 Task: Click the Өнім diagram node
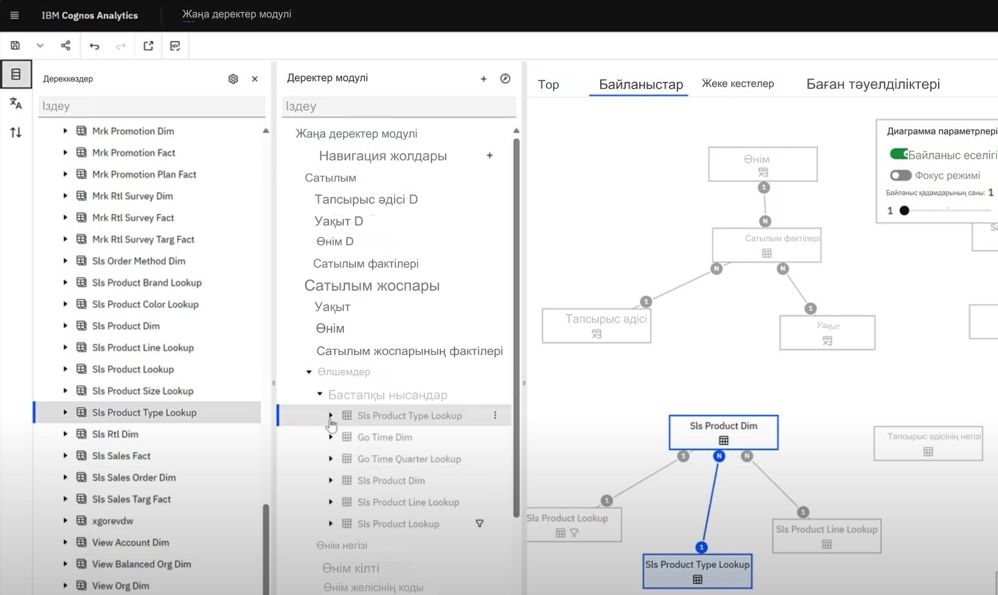763,164
